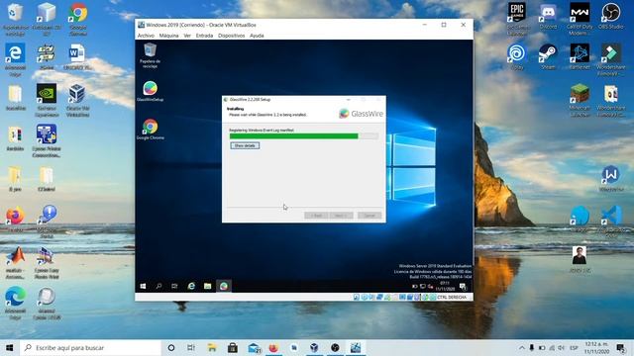Open the host Action Center notifications
Screen dimensions: 634x356
click(x=621, y=347)
